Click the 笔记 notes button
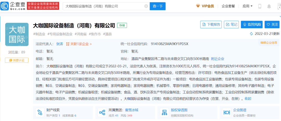 point(231,24)
